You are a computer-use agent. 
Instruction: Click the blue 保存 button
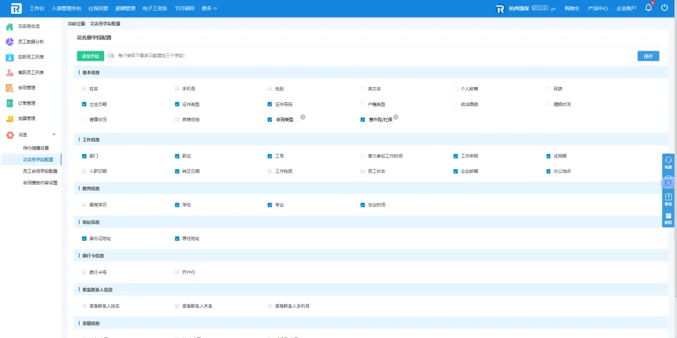tap(648, 56)
